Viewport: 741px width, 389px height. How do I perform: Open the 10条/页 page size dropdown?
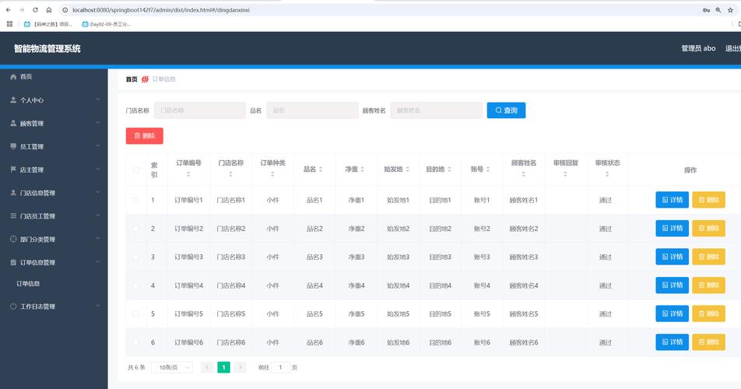coord(174,367)
